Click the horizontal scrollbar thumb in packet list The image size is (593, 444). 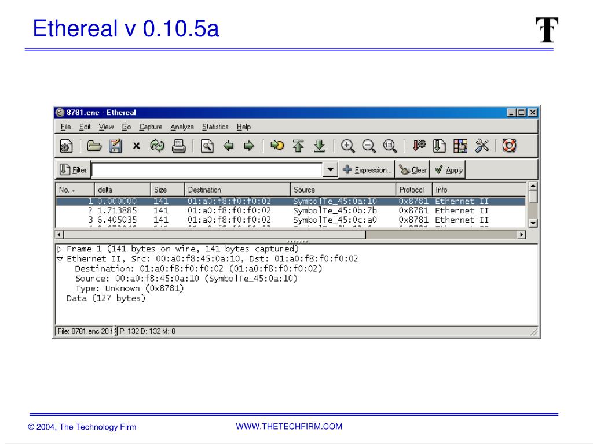click(x=214, y=235)
